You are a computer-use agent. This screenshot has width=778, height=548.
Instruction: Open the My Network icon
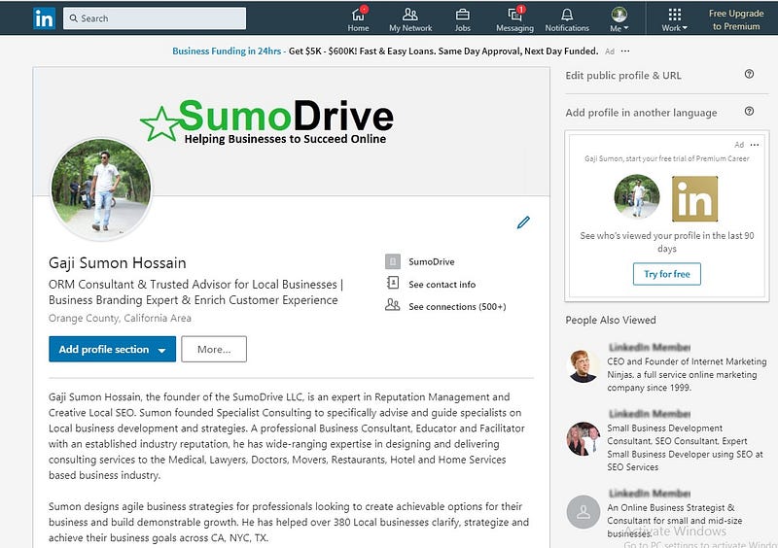pyautogui.click(x=409, y=15)
